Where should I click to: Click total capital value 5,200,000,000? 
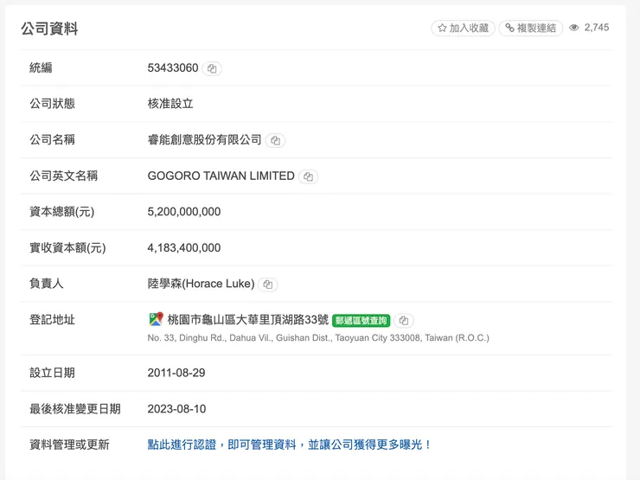point(184,212)
